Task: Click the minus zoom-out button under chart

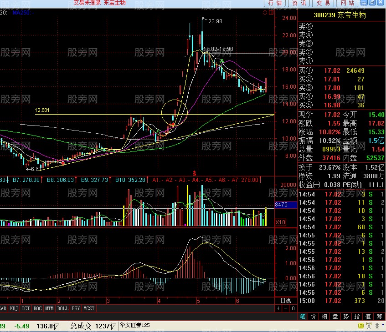Action: tap(285, 308)
